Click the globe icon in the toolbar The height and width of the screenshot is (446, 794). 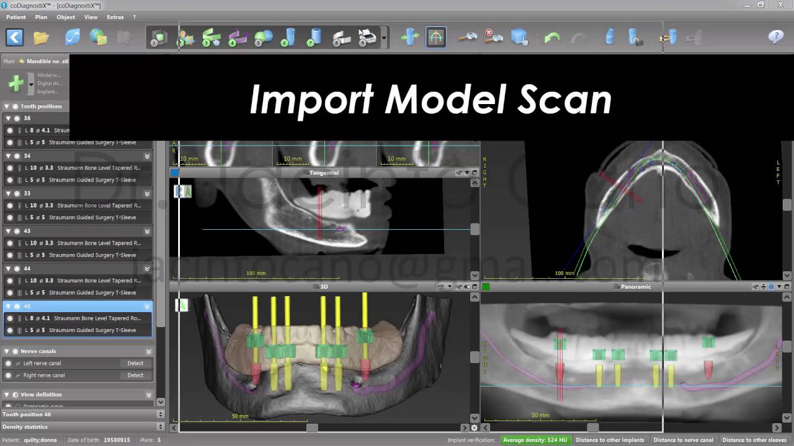98,37
